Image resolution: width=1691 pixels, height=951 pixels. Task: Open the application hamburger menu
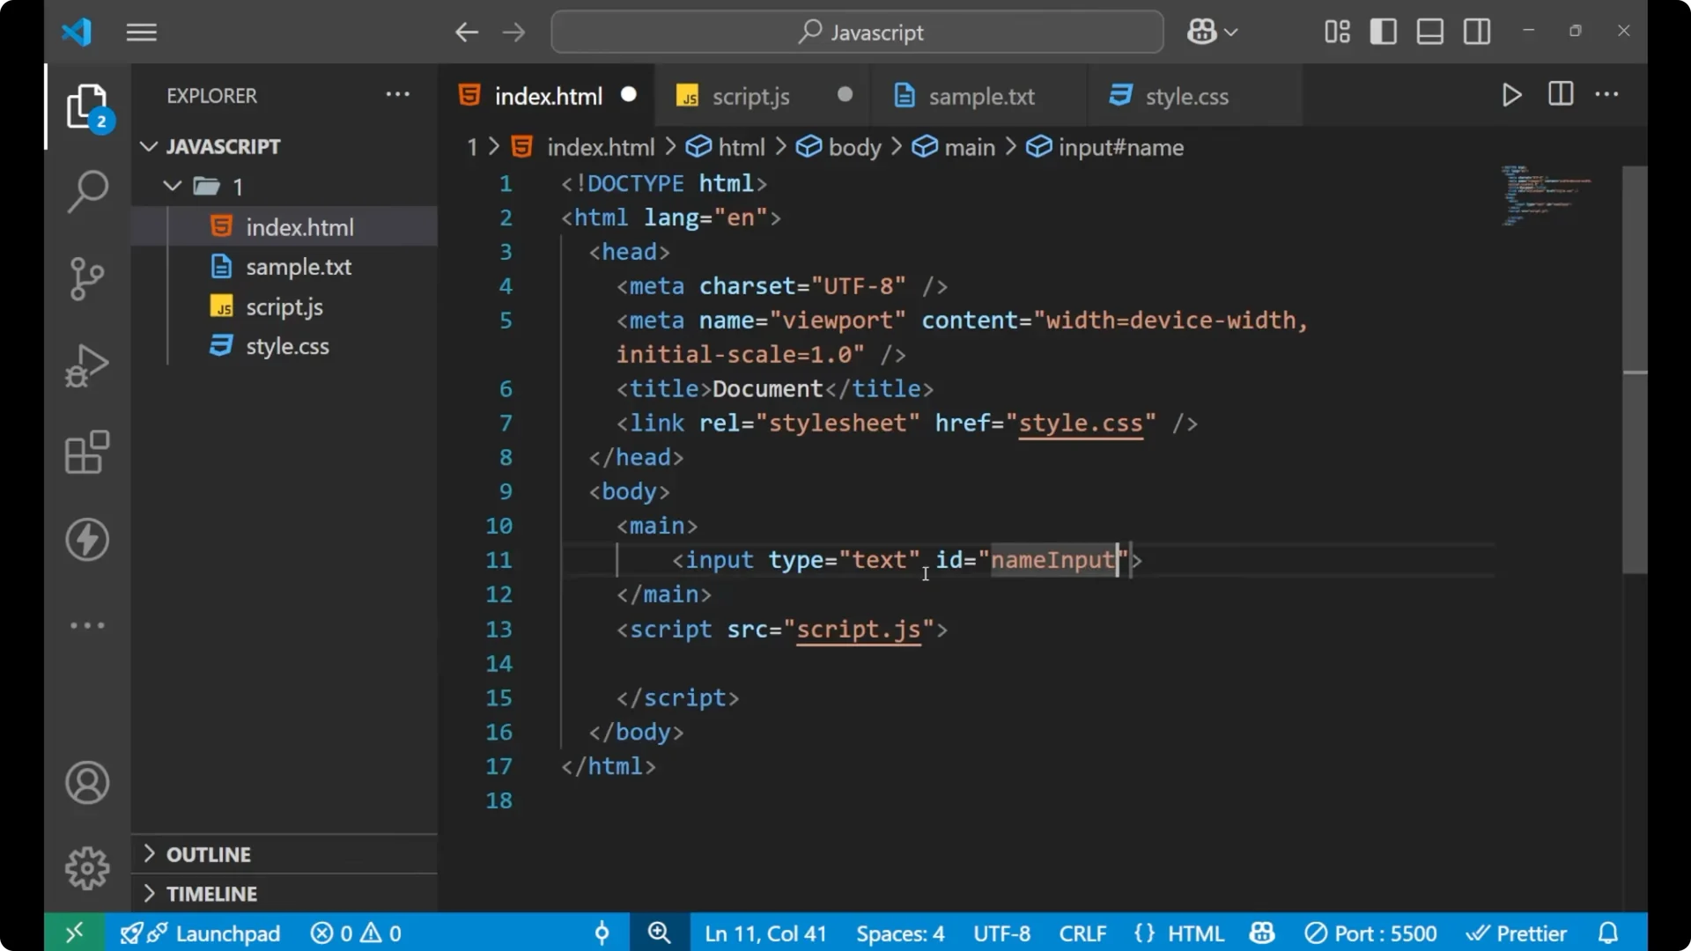(x=141, y=32)
